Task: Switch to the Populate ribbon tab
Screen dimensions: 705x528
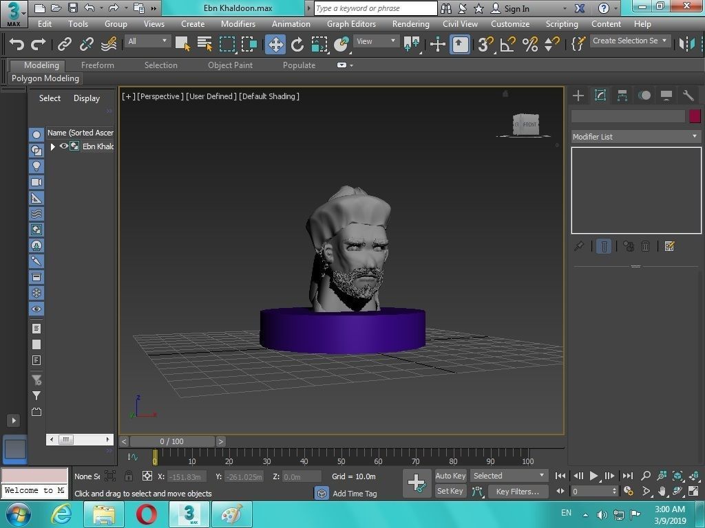Action: click(x=299, y=65)
